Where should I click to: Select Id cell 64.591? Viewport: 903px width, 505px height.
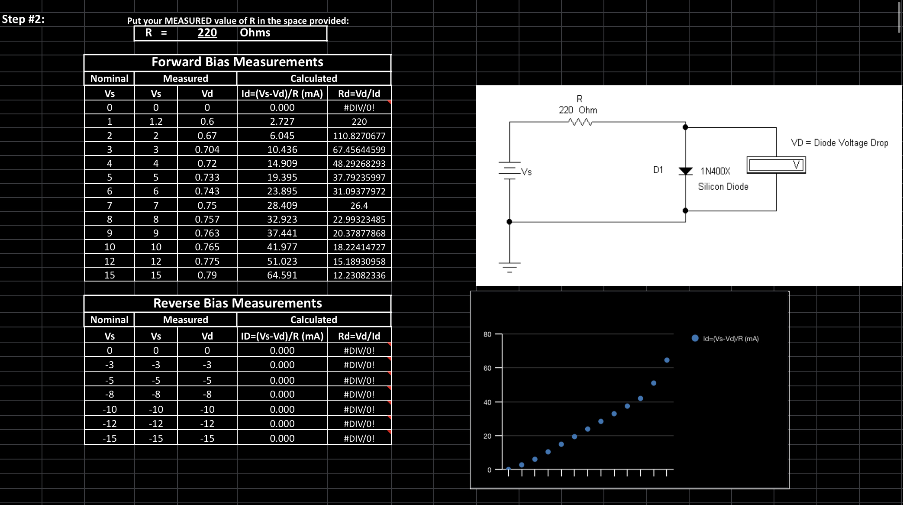(x=282, y=275)
